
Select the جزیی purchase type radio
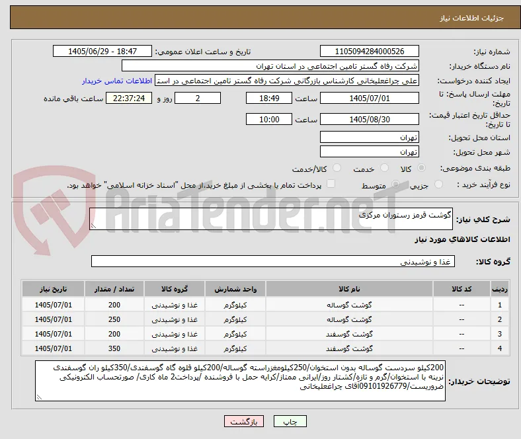pos(438,184)
